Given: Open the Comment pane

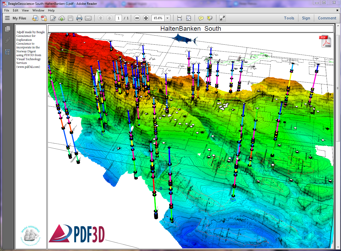Looking at the screenshot, I should tap(327, 18).
